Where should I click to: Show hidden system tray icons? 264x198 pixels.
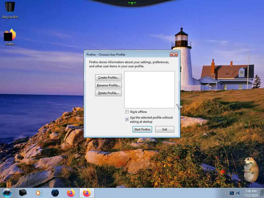(x=225, y=193)
